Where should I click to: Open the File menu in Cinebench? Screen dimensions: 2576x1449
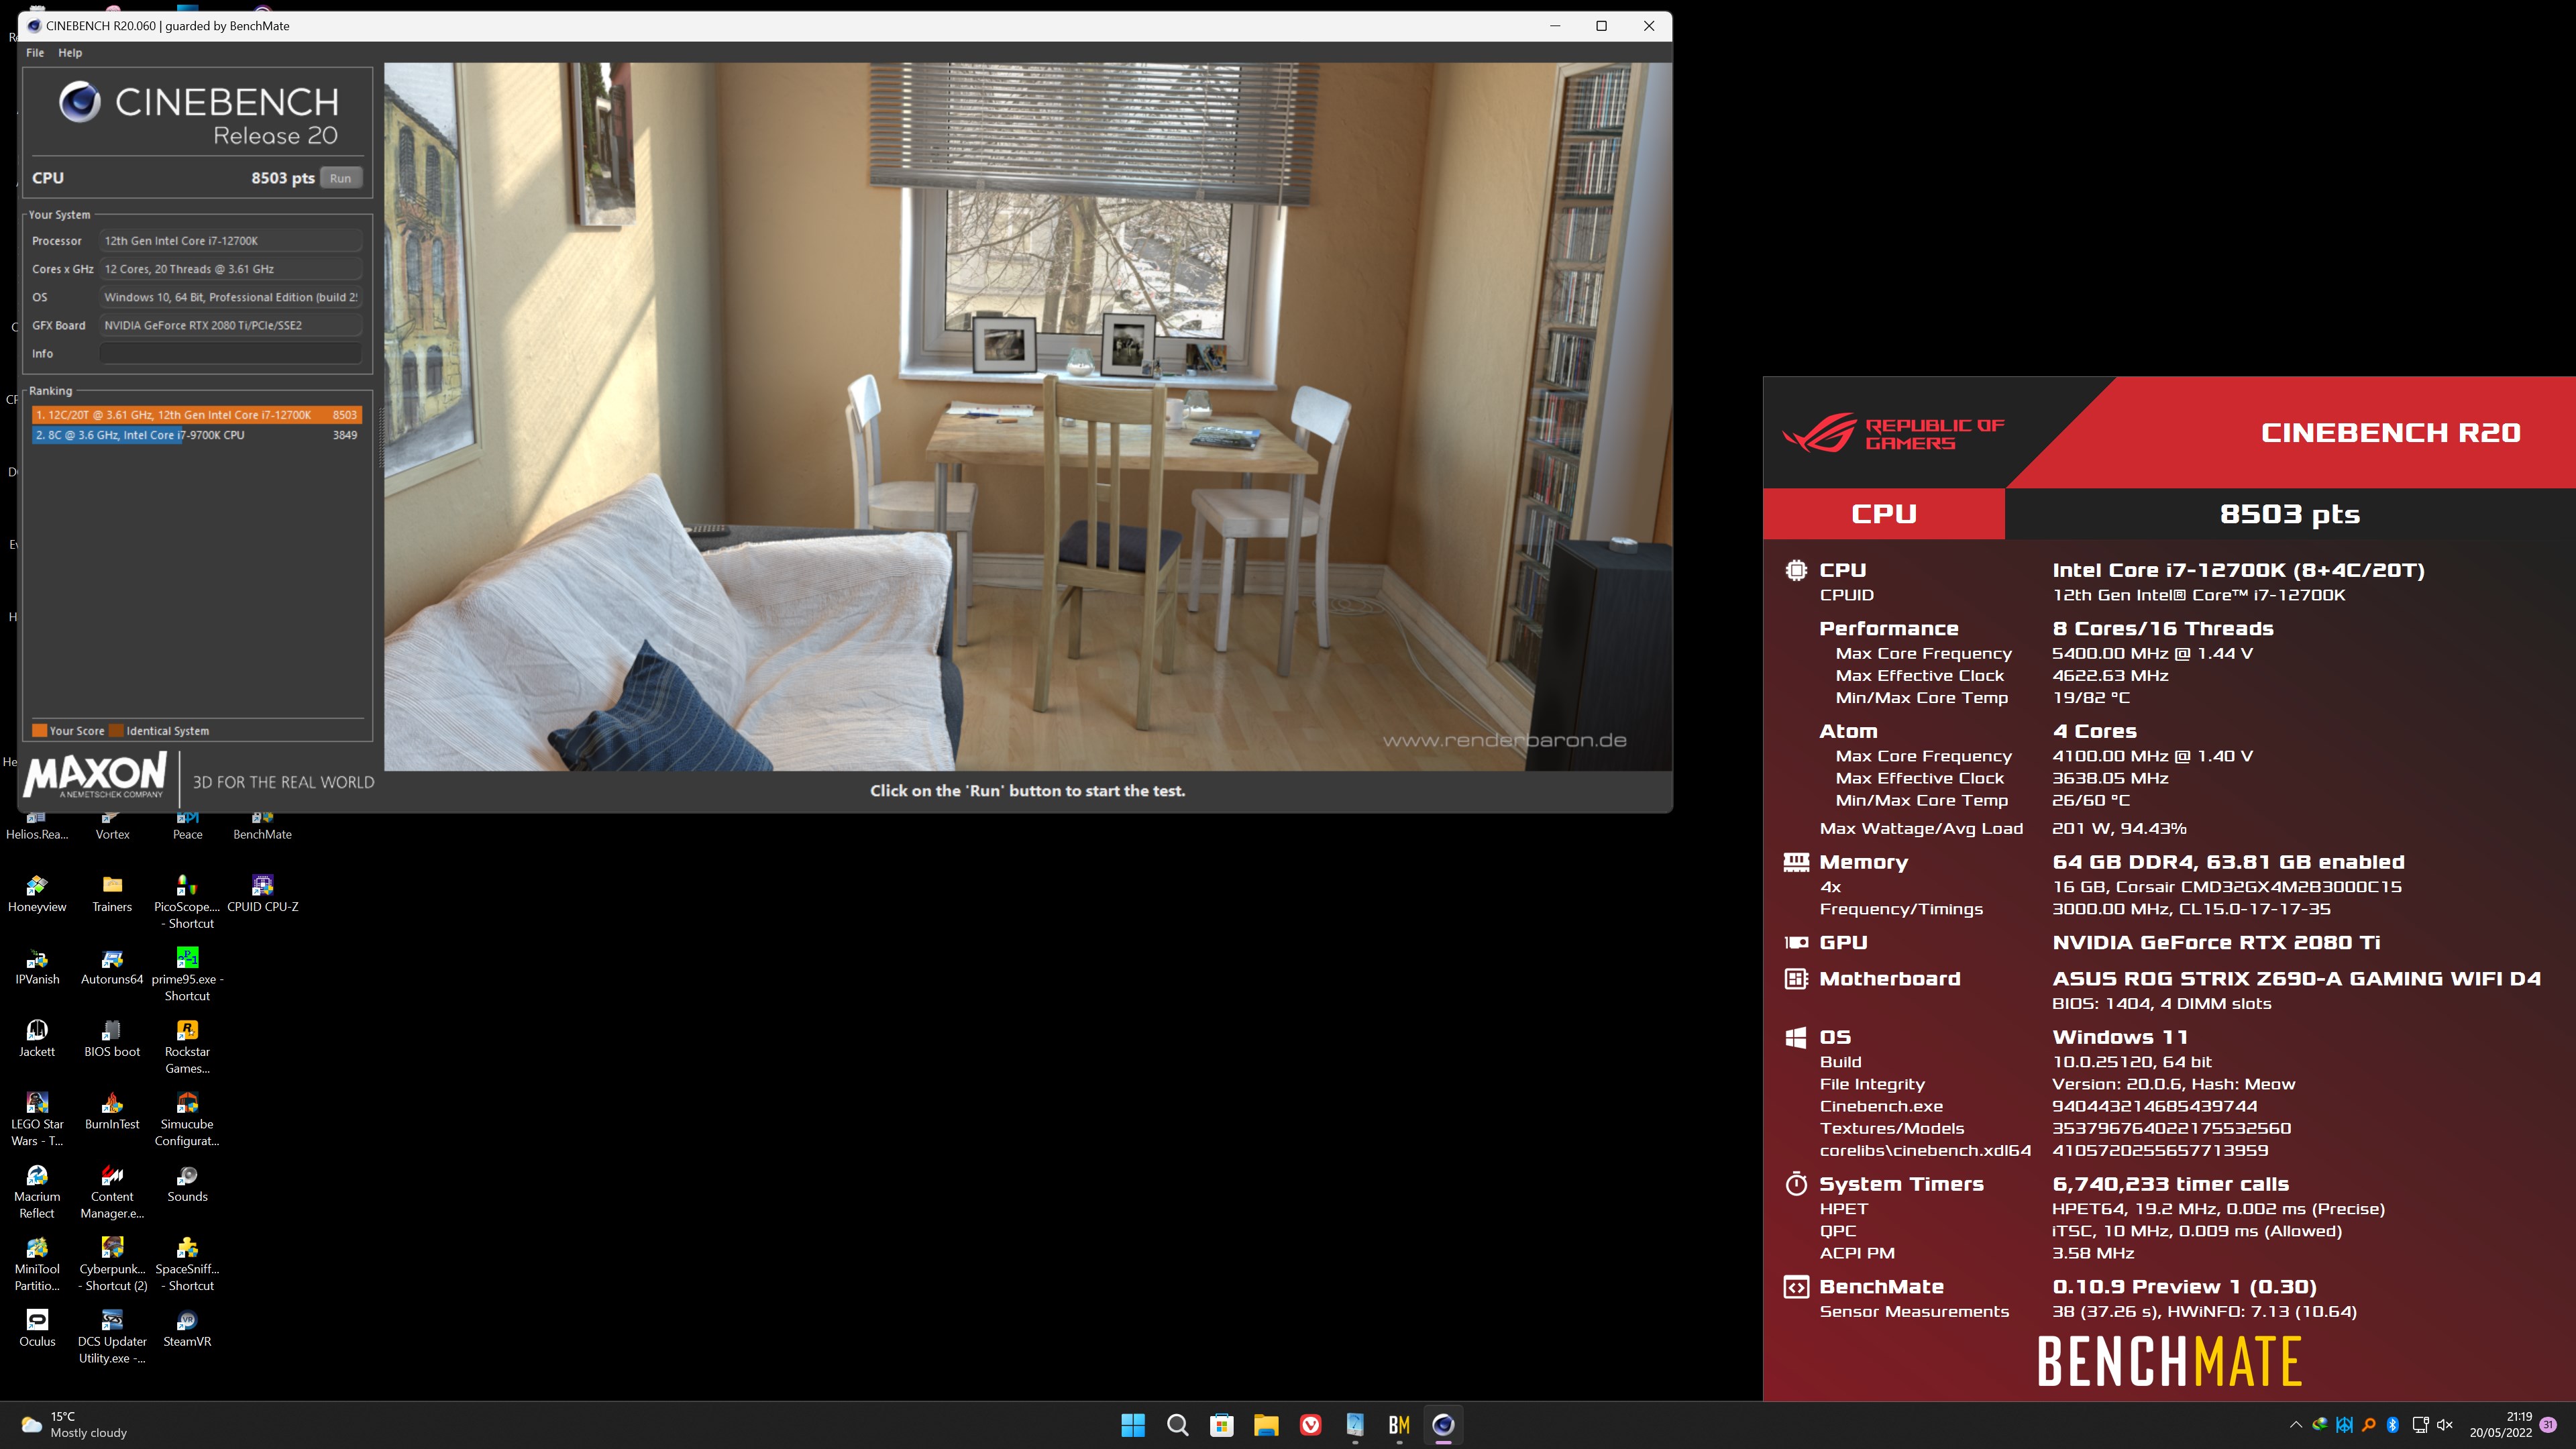point(35,53)
